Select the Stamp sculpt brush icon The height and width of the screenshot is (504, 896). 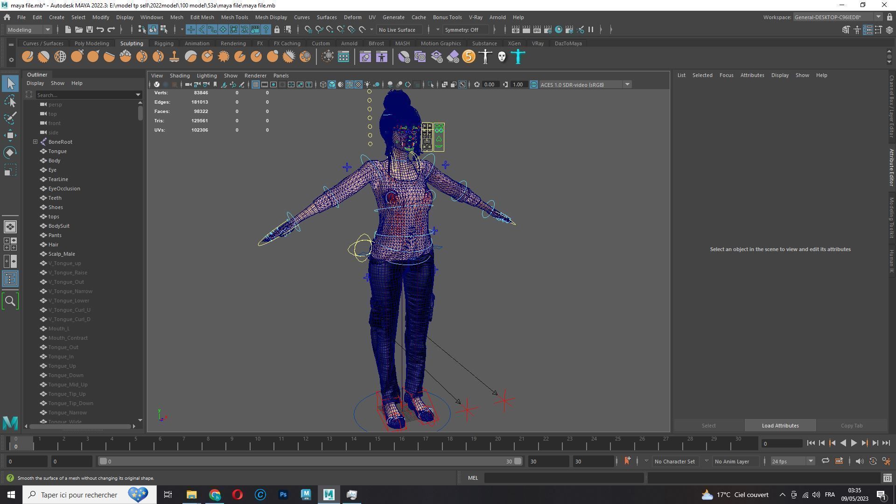pyautogui.click(x=175, y=57)
